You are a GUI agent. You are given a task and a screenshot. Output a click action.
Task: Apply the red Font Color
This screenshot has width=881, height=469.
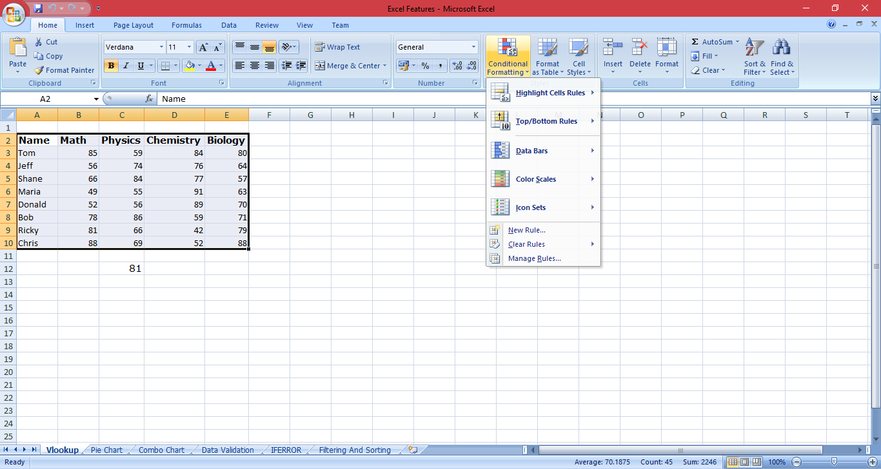tap(210, 66)
